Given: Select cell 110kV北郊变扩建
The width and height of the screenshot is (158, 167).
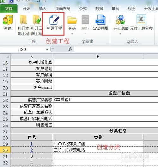Looking at the screenshot, I should (x=98, y=144).
